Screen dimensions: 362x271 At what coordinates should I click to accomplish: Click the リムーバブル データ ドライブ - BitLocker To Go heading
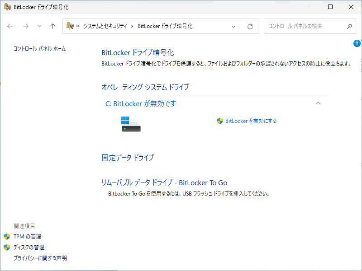pyautogui.click(x=164, y=182)
